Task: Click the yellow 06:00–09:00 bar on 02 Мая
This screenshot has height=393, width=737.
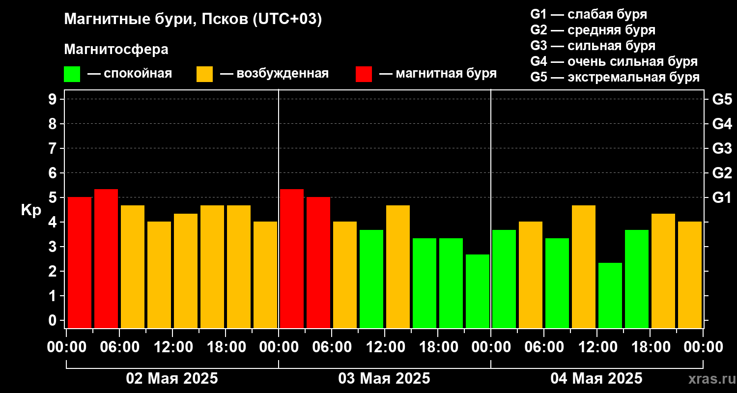Action: click(133, 266)
